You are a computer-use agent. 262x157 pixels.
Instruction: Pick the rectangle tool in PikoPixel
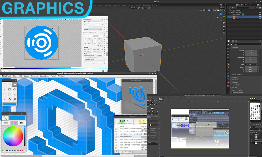[9, 89]
